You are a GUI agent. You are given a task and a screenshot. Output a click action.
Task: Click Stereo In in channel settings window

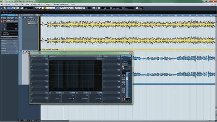[x=126, y=62]
